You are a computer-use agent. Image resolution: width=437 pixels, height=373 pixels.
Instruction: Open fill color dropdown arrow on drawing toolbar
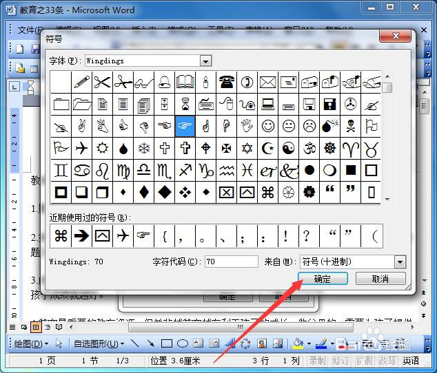coord(309,344)
